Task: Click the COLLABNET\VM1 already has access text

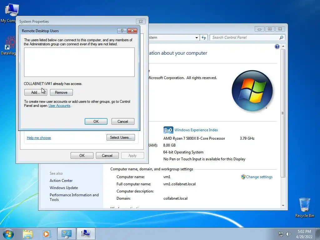Action: [x=53, y=84]
